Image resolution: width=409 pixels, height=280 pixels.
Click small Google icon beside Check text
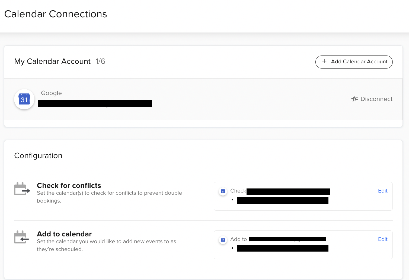click(223, 191)
